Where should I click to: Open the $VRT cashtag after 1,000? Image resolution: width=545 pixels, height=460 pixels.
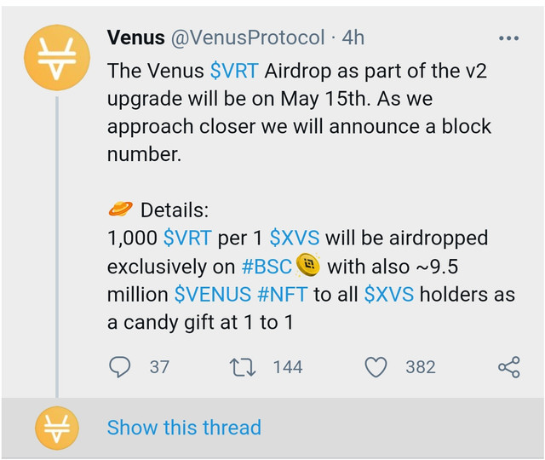click(187, 238)
